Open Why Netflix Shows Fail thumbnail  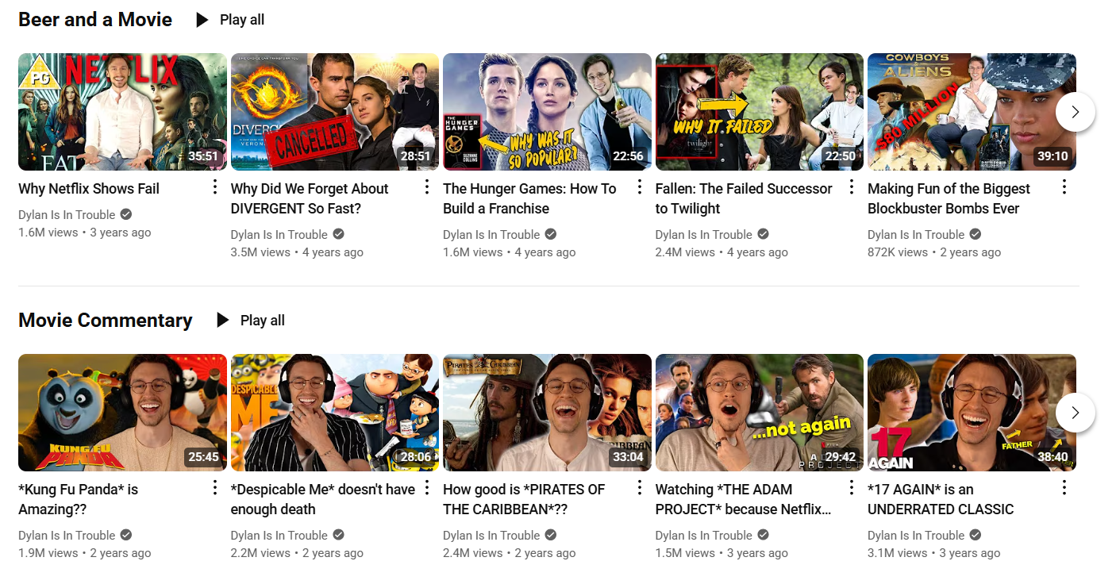pyautogui.click(x=122, y=112)
